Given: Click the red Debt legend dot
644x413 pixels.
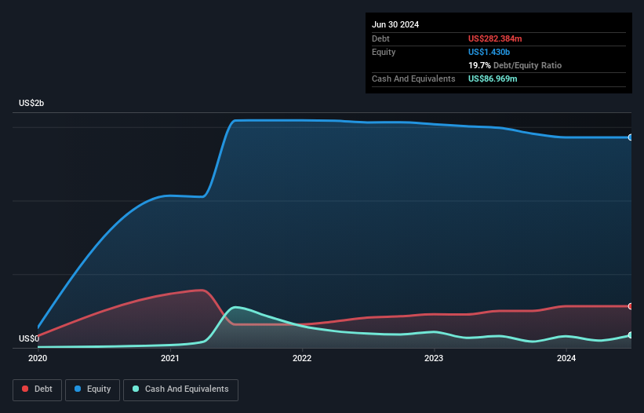Looking at the screenshot, I should 25,389.
